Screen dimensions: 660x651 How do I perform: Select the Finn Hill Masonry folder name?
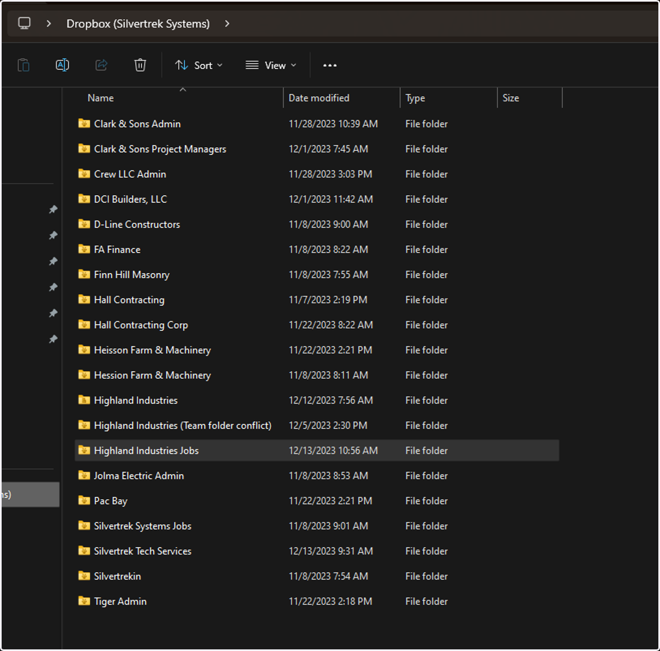coord(131,275)
